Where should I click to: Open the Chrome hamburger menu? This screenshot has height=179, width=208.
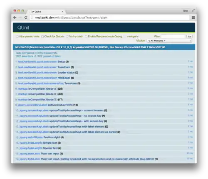[193, 17]
